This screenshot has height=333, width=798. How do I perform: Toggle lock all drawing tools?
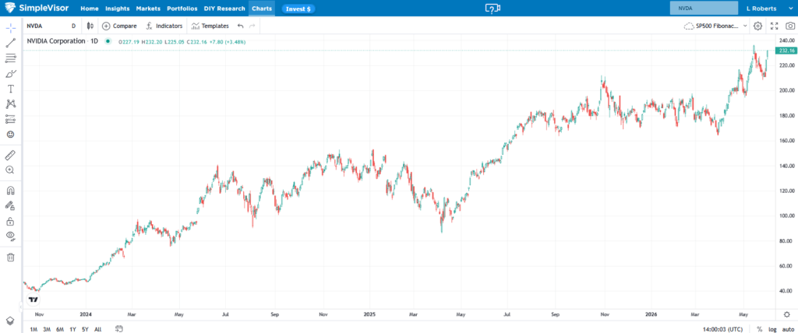tap(10, 221)
